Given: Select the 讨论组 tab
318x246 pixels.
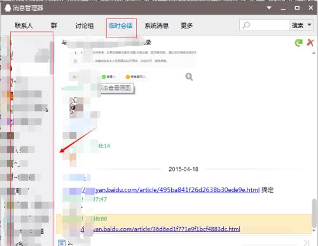Looking at the screenshot, I should (85, 26).
